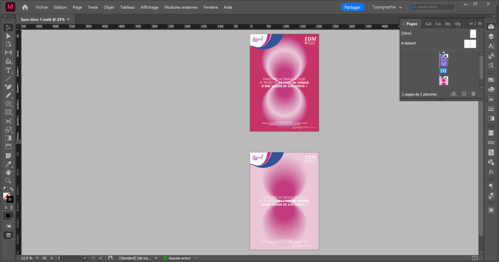Open the fx Effects panel icon
Viewport: 499px width, 262px height.
pyautogui.click(x=491, y=172)
